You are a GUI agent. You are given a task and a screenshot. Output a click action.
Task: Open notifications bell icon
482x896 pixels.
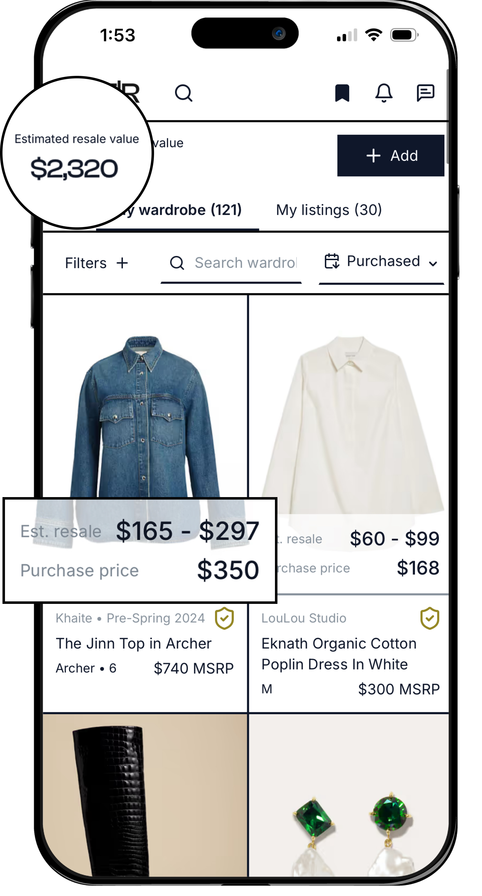pyautogui.click(x=384, y=93)
